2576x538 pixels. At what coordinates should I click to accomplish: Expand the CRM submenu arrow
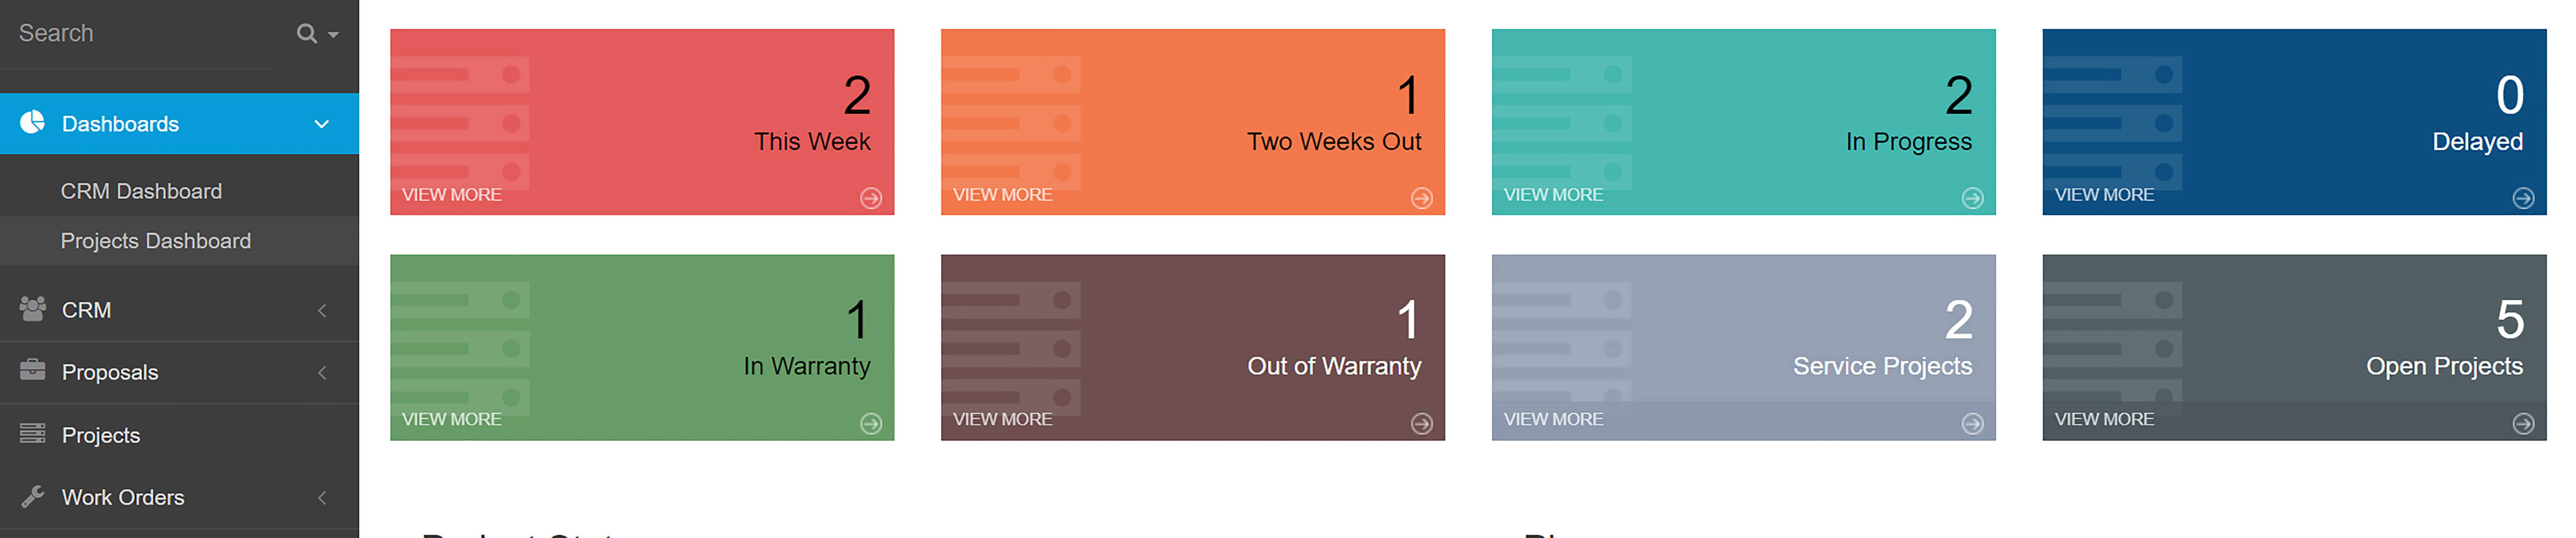coord(322,311)
